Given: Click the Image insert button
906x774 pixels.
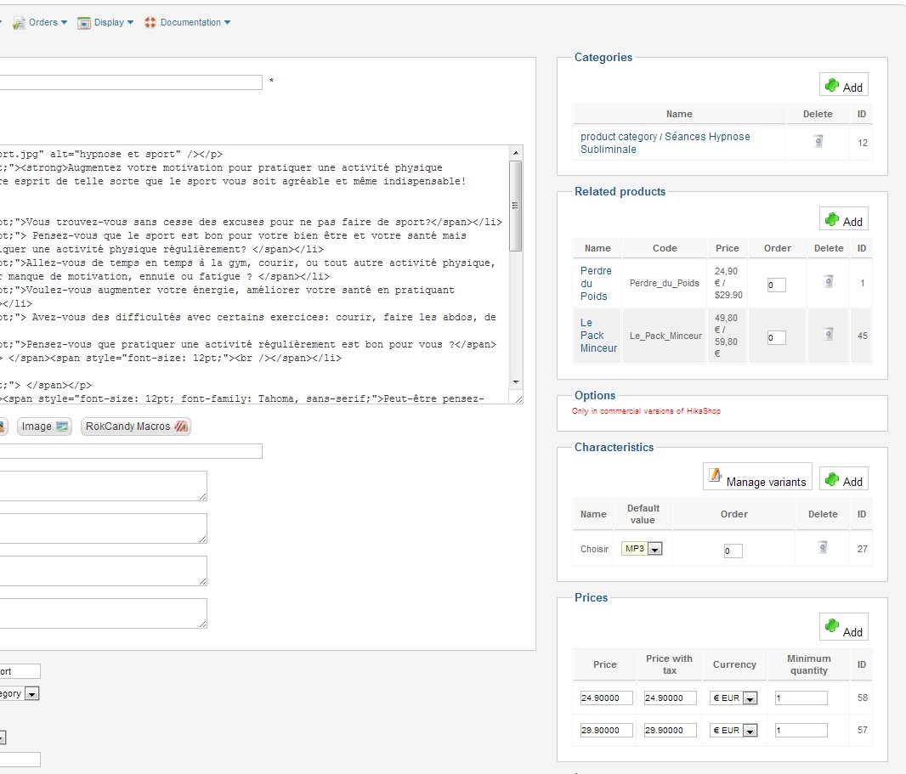Looking at the screenshot, I should pyautogui.click(x=44, y=427).
